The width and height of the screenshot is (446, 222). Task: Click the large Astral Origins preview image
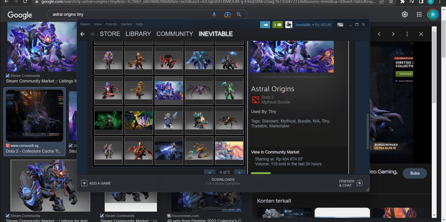[x=292, y=56]
